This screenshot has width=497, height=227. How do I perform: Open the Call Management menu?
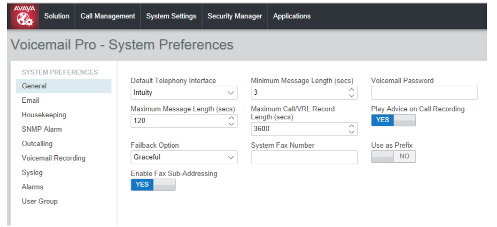(x=108, y=16)
